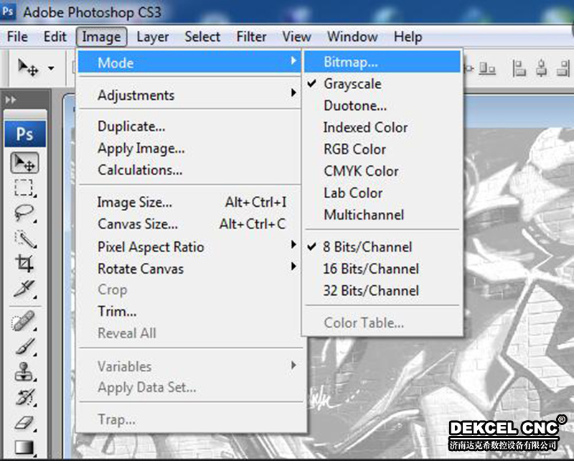Choose the Healing Brush tool
The image size is (574, 461).
[24, 321]
